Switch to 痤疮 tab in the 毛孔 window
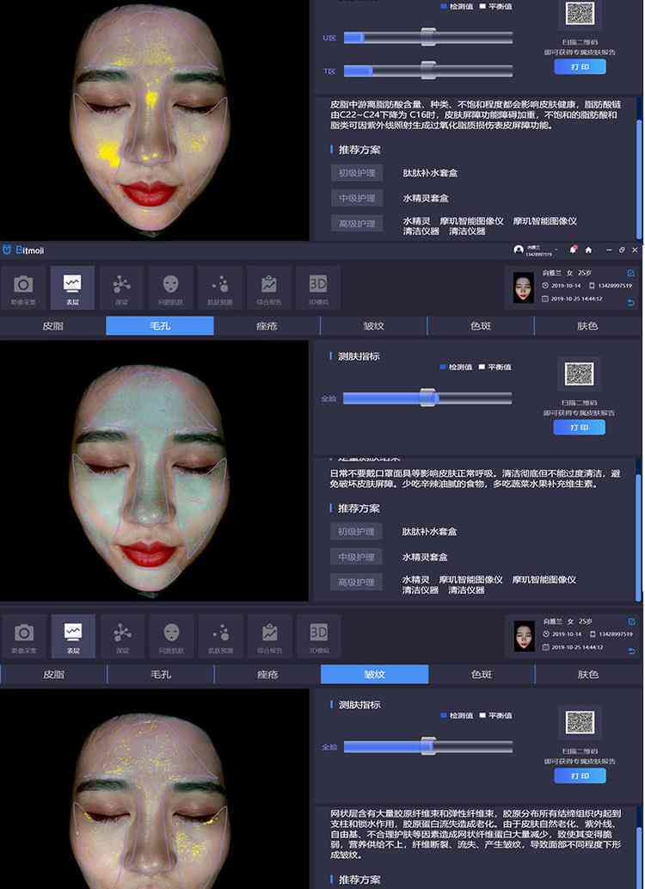 267,326
